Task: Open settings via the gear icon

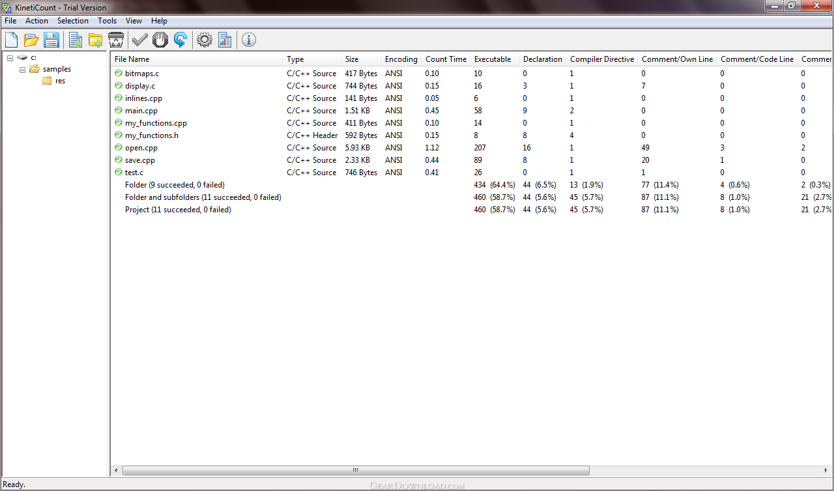Action: (205, 40)
